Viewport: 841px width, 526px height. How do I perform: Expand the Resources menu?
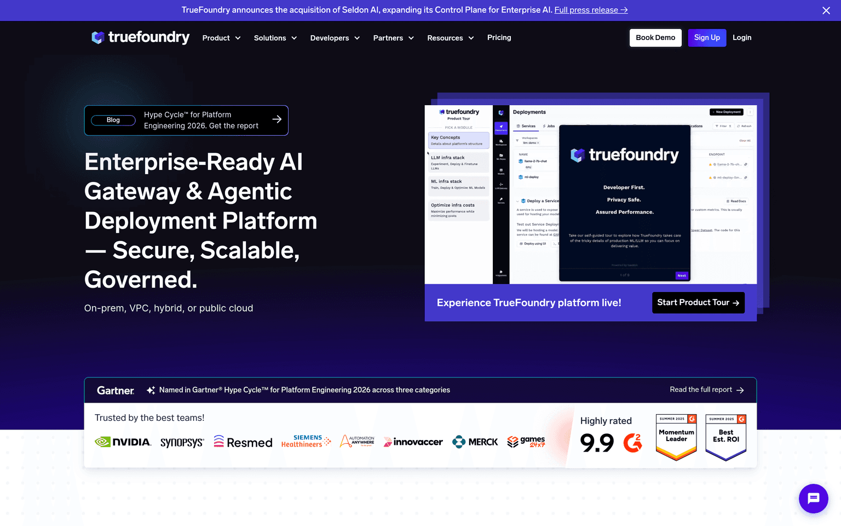pyautogui.click(x=451, y=38)
